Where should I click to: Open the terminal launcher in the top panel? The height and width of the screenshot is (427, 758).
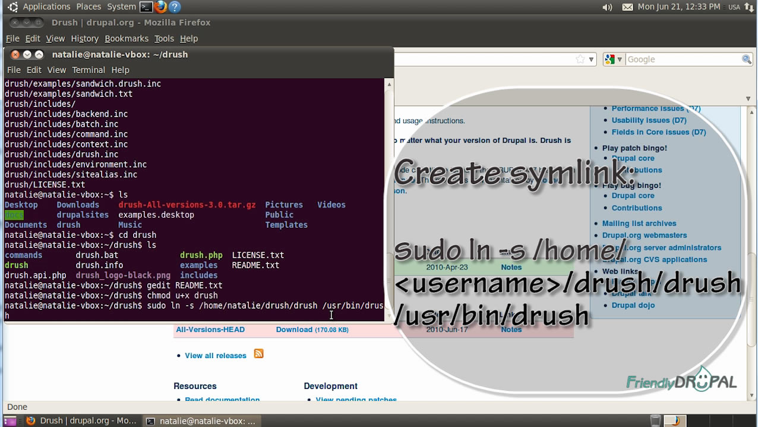(146, 7)
